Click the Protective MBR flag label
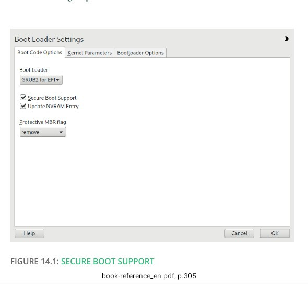Viewport: 308px width, 284px height. [x=43, y=122]
